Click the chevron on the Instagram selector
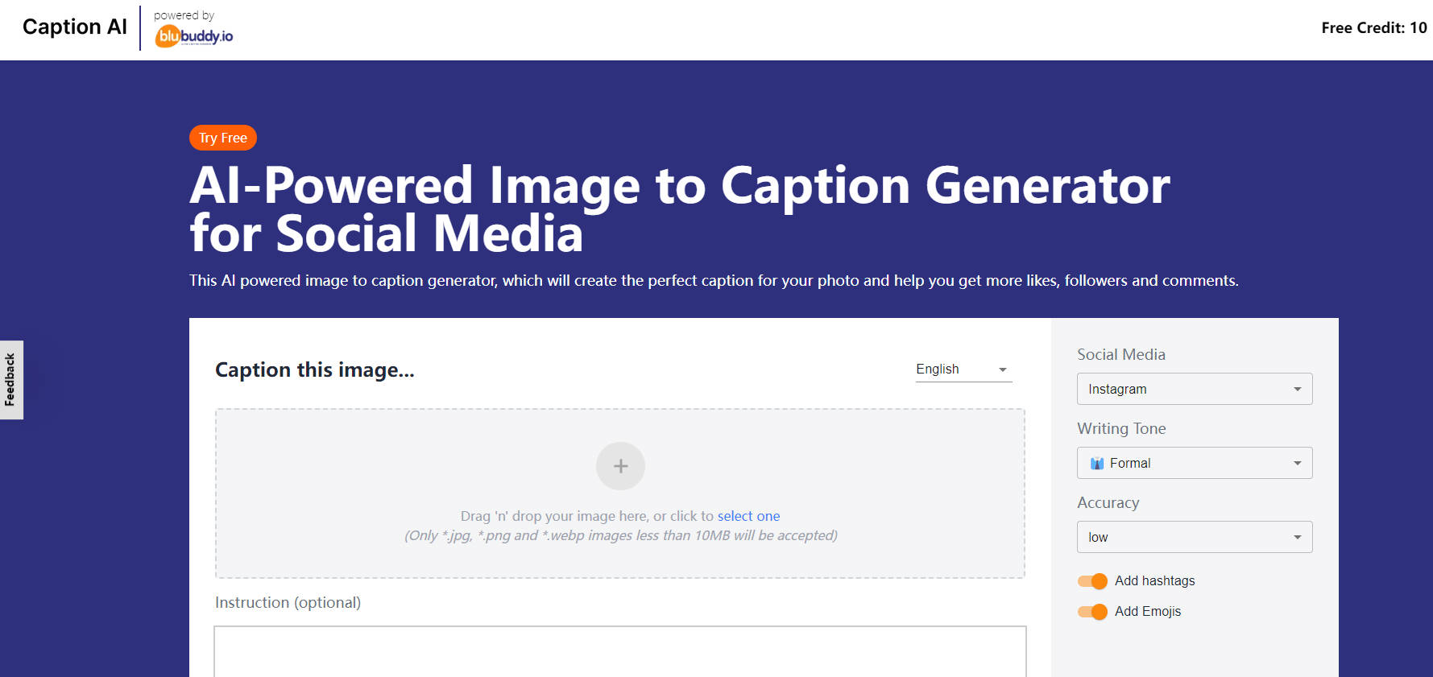 1297,389
